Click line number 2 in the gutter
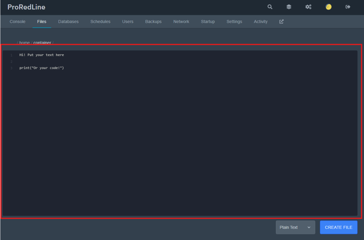 click(11, 62)
